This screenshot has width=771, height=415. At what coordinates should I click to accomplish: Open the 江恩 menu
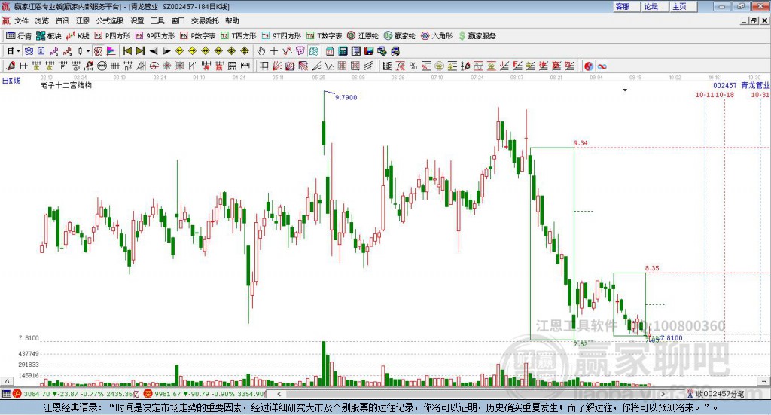[x=82, y=21]
